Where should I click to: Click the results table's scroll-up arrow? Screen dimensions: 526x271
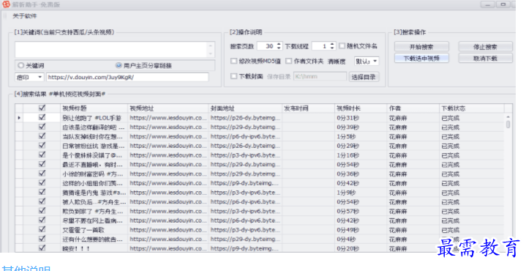tap(508, 116)
